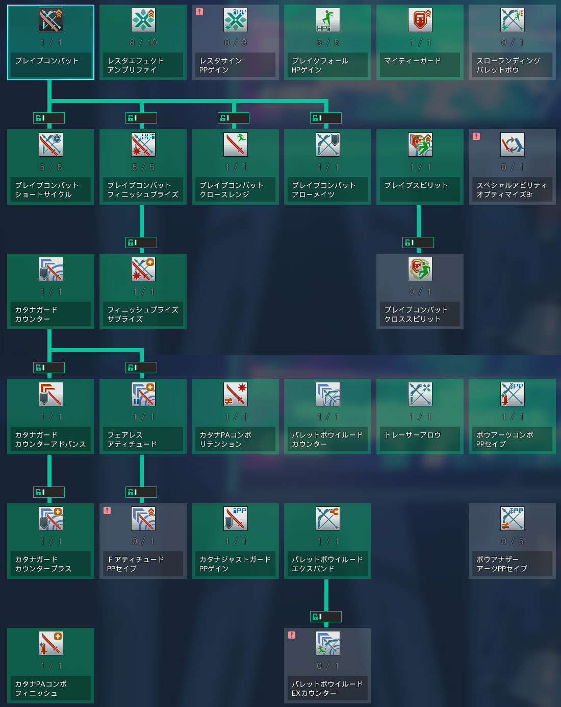This screenshot has height=707, width=561.
Task: Click the カタナガード カウンタープラス name label
Action: click(x=50, y=564)
